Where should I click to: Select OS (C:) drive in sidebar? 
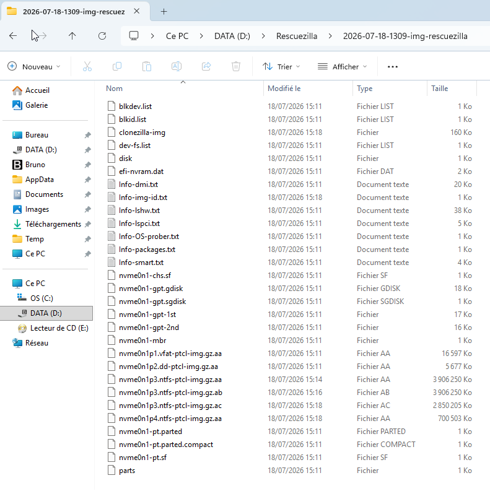tap(42, 298)
